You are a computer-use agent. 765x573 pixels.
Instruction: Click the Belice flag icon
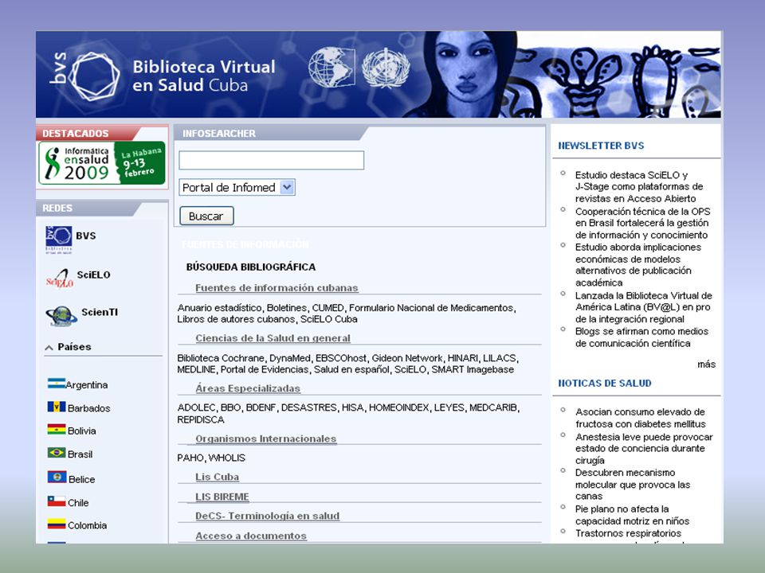pyautogui.click(x=57, y=477)
